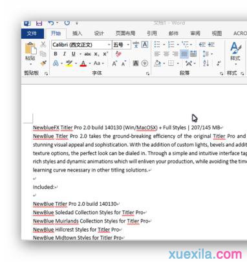247x262 pixels.
Task: Toggle strikethrough (abc) formatting
Action: 87,54
